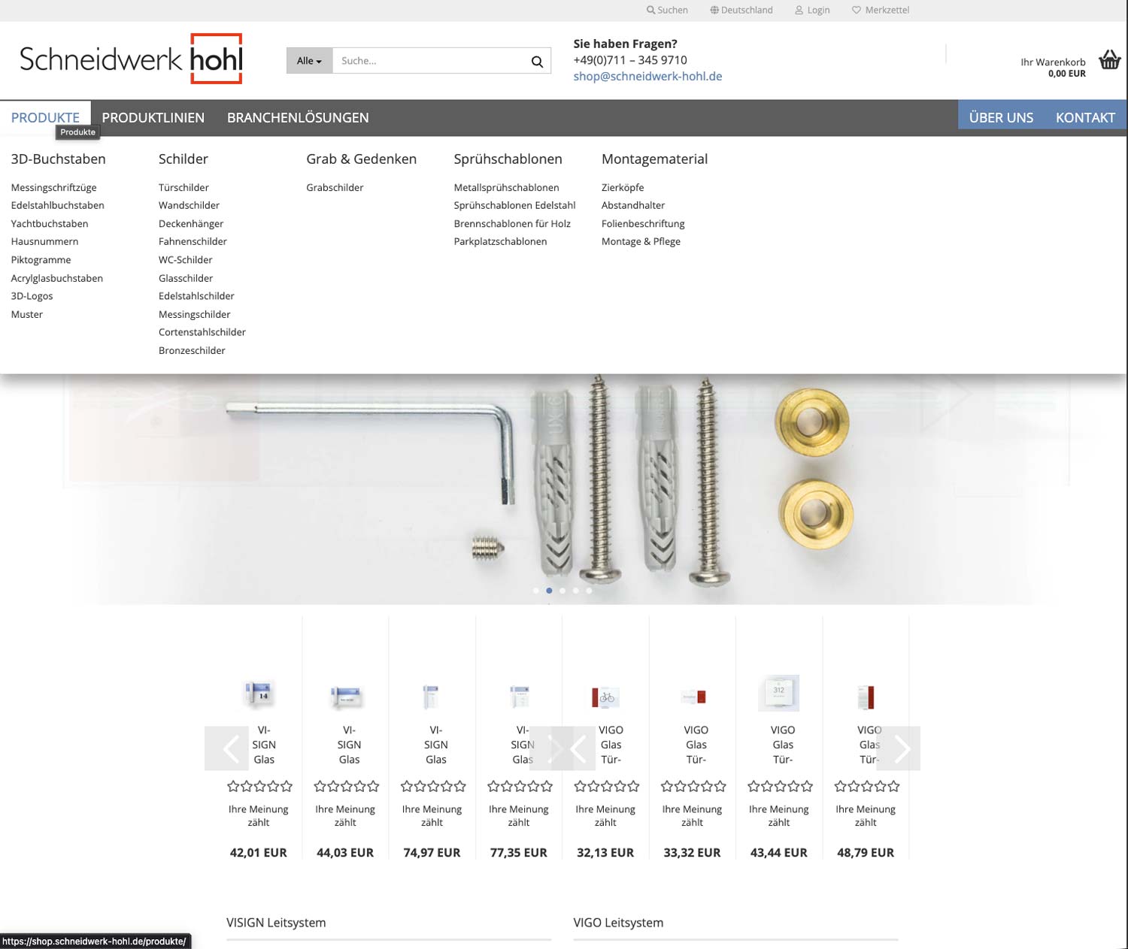The height and width of the screenshot is (949, 1128).
Task: Select 3D-Logos submenu entry
Action: click(32, 296)
